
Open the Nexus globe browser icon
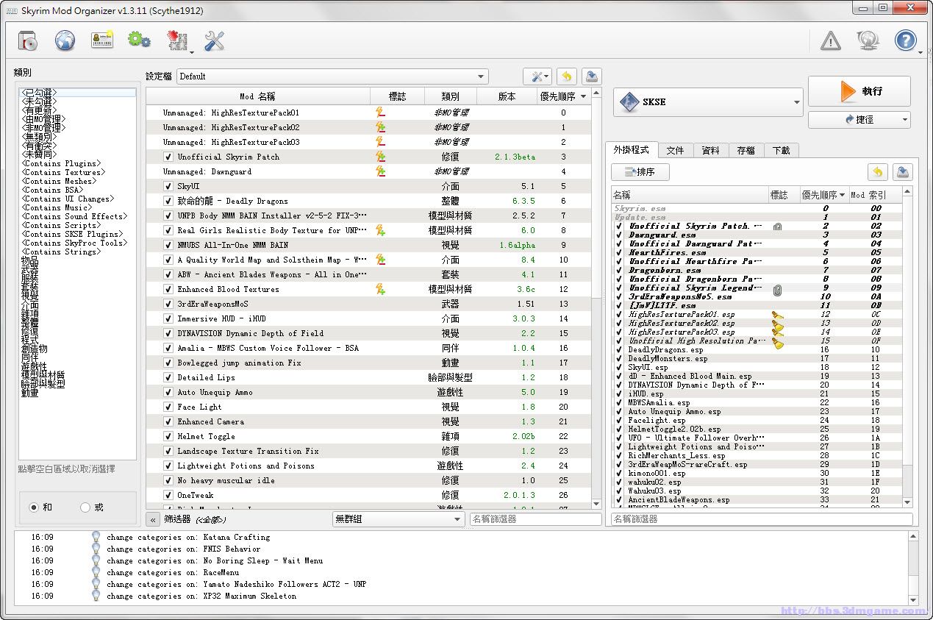click(x=65, y=40)
